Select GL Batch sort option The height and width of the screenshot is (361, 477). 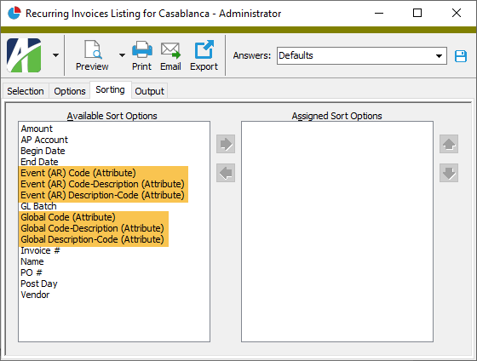coord(38,206)
